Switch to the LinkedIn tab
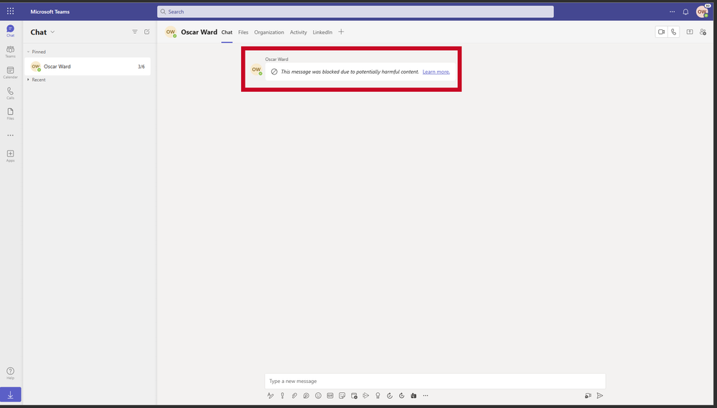This screenshot has height=408, width=717. coord(322,32)
